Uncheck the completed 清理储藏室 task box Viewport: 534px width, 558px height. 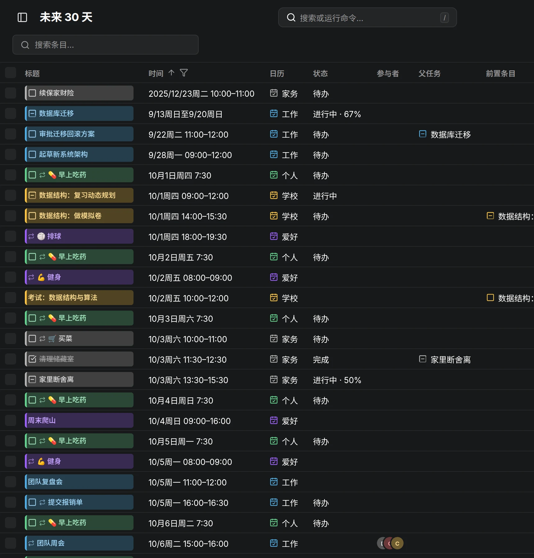(32, 359)
